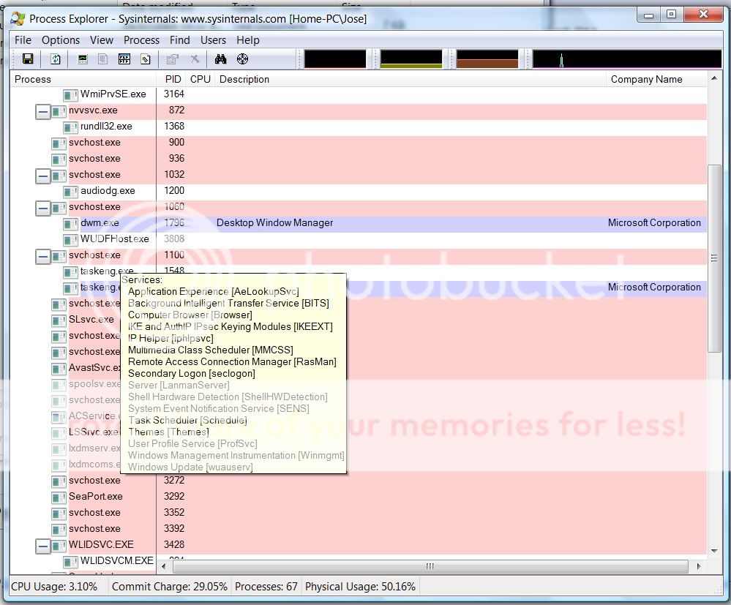The height and width of the screenshot is (605, 731).
Task: Click the icon next to LSSrvc.exe
Action: (59, 433)
